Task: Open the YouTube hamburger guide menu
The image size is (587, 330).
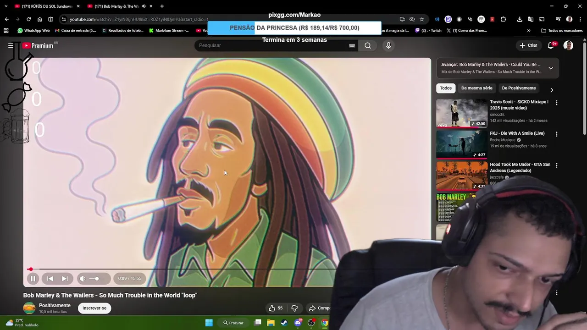Action: click(11, 45)
